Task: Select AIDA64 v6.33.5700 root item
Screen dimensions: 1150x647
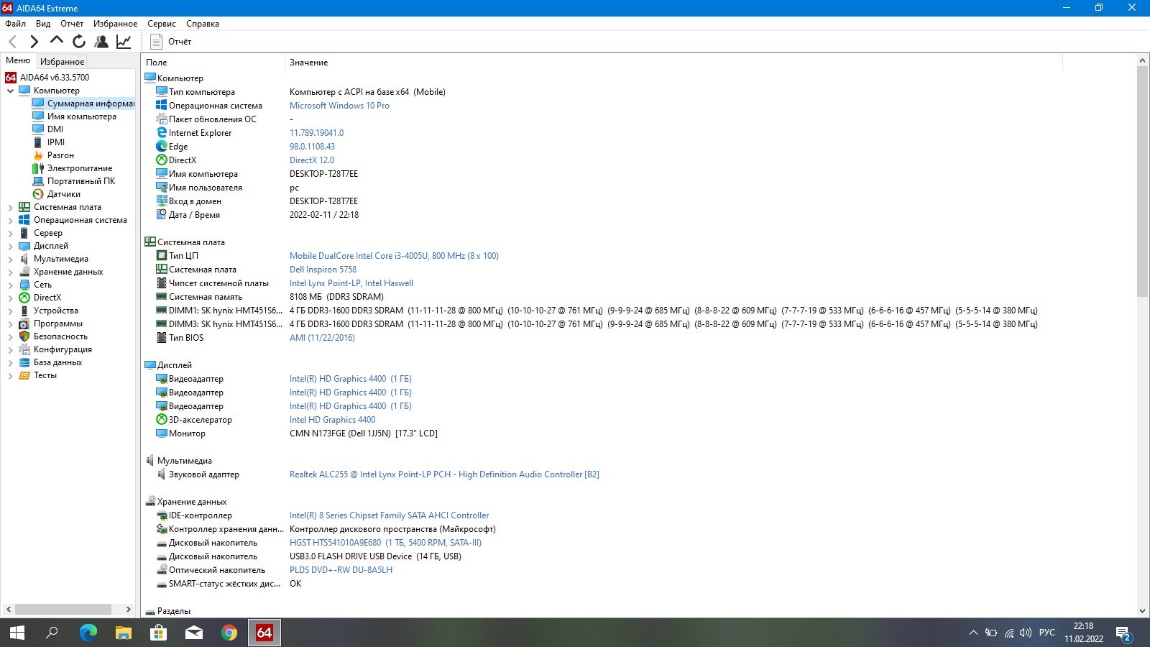Action: tap(55, 78)
